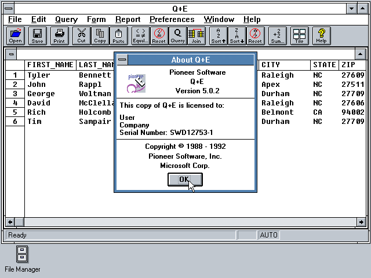Click the Help toolbar icon
371x278 pixels.
pos(321,36)
